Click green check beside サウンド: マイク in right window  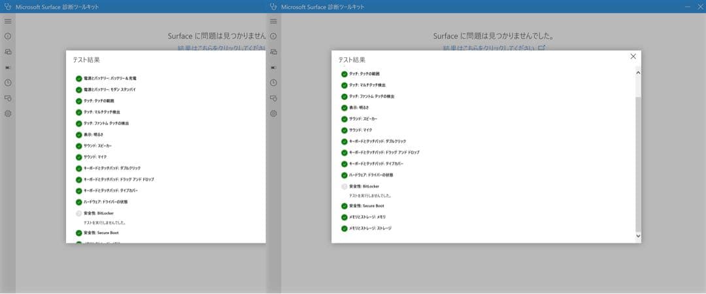[x=345, y=130]
